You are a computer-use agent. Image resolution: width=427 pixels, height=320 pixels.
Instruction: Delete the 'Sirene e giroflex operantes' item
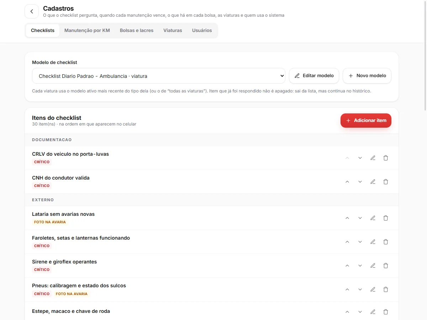[386, 266]
